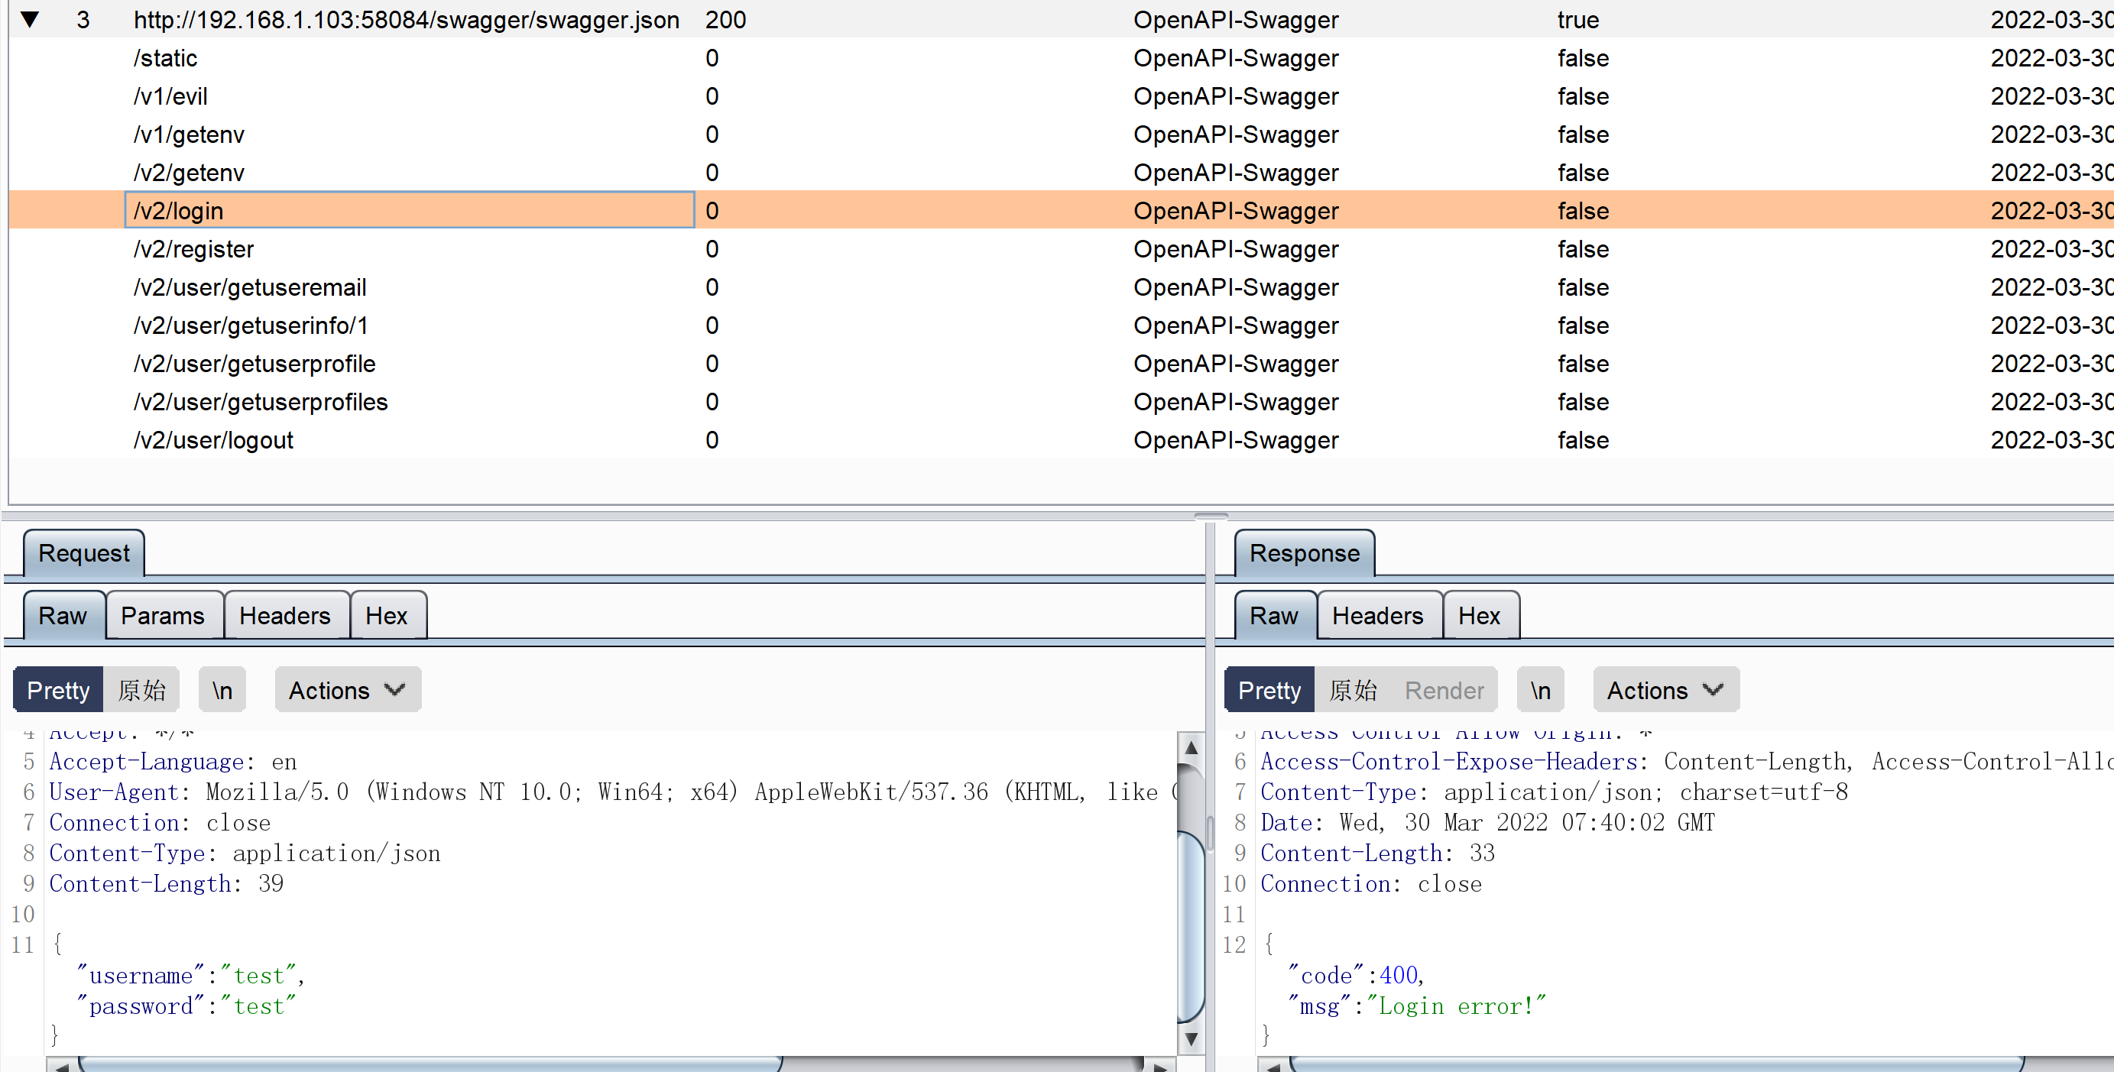This screenshot has height=1072, width=2114.
Task: Toggle request newline \n display button
Action: pos(222,690)
